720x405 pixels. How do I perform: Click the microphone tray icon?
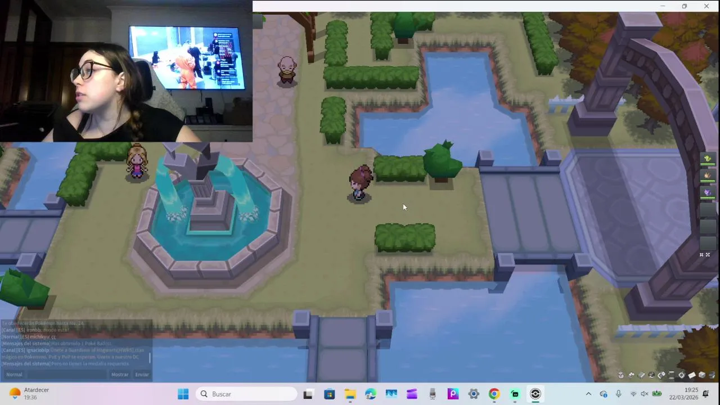[x=618, y=394]
